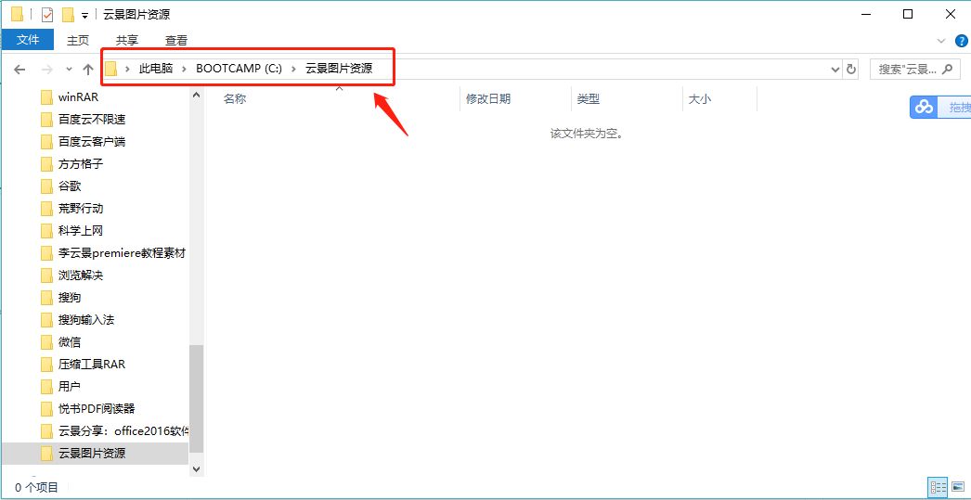
Task: Open address bar history dropdown
Action: pyautogui.click(x=835, y=70)
